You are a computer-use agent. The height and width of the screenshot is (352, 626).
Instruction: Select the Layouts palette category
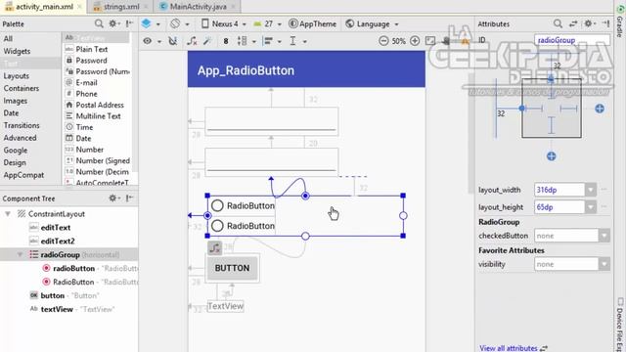(x=17, y=76)
